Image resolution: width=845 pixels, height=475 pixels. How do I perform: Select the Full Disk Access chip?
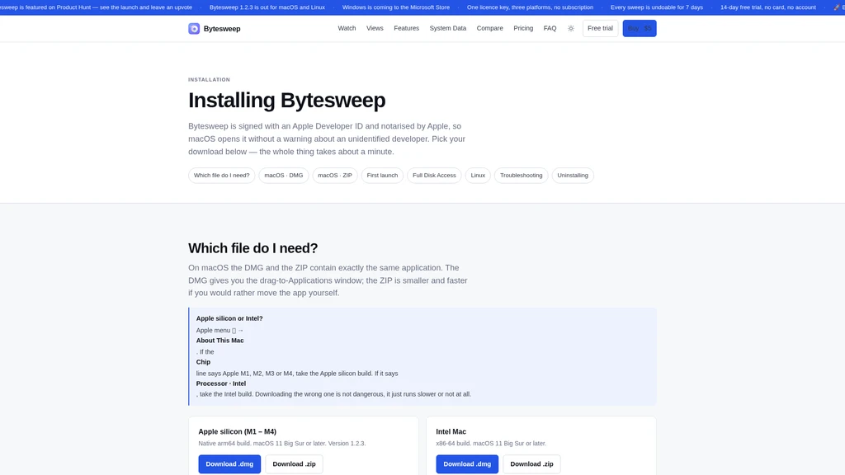click(434, 175)
